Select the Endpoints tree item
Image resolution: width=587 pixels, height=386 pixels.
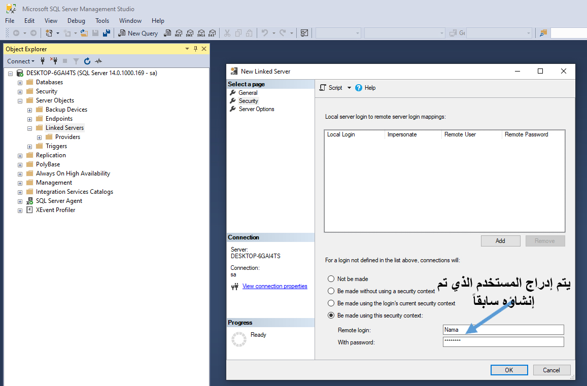tap(59, 119)
